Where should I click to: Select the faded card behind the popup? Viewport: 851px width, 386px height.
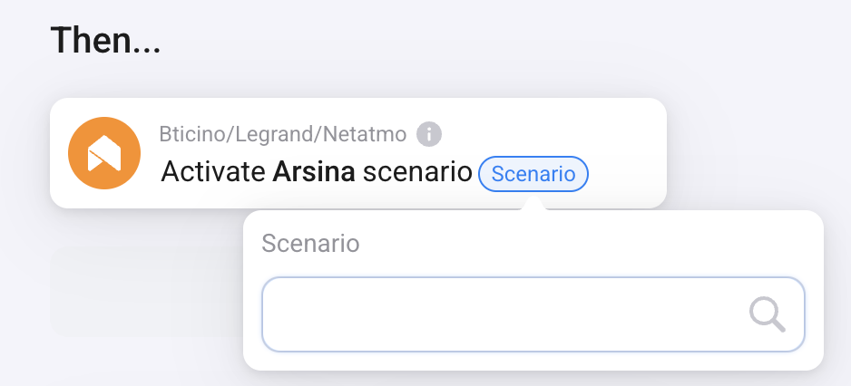(145, 292)
